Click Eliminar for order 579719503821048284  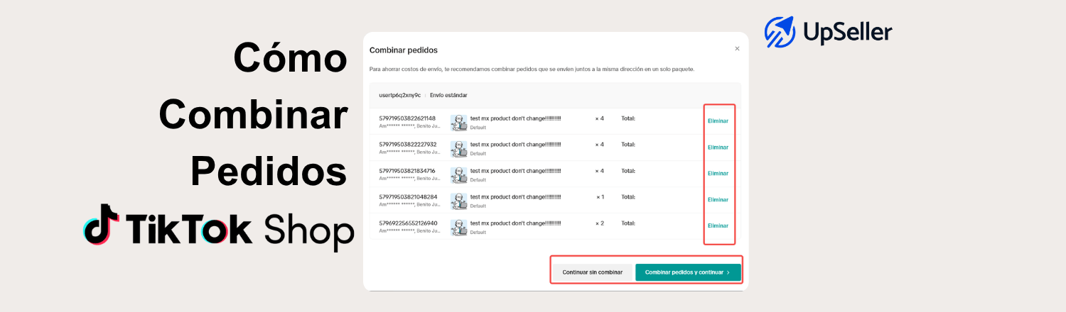[x=718, y=199]
